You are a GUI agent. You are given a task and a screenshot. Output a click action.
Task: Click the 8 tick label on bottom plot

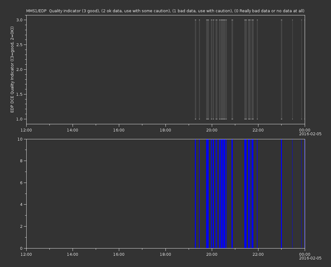pyautogui.click(x=21, y=161)
